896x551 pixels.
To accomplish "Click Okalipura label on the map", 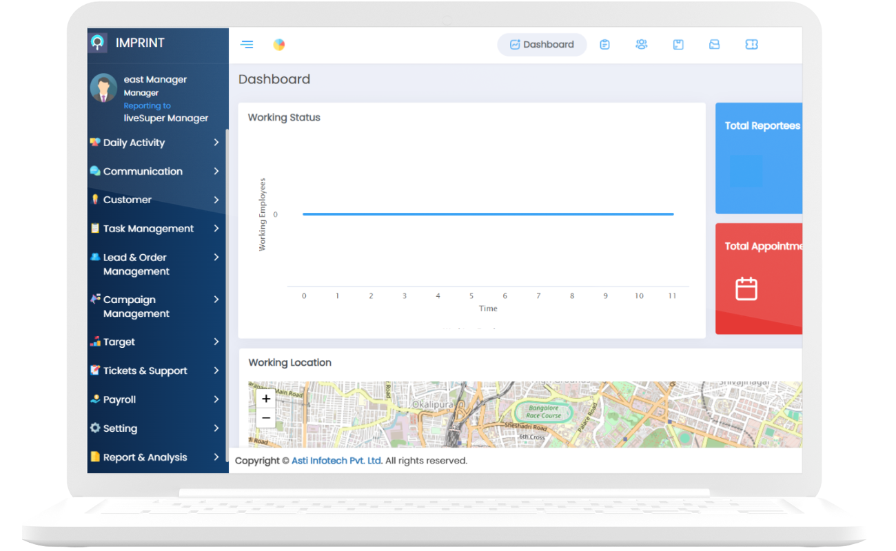I will (432, 404).
